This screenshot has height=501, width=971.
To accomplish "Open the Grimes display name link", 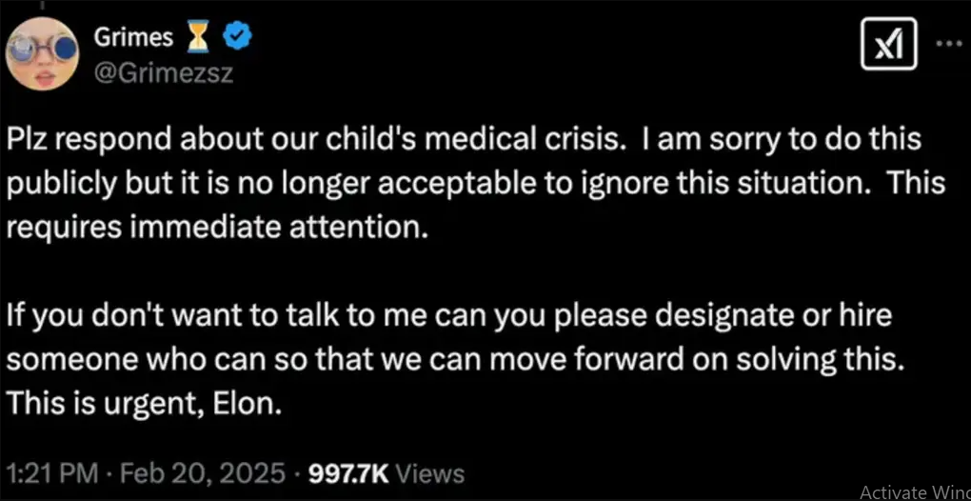I will click(x=133, y=38).
